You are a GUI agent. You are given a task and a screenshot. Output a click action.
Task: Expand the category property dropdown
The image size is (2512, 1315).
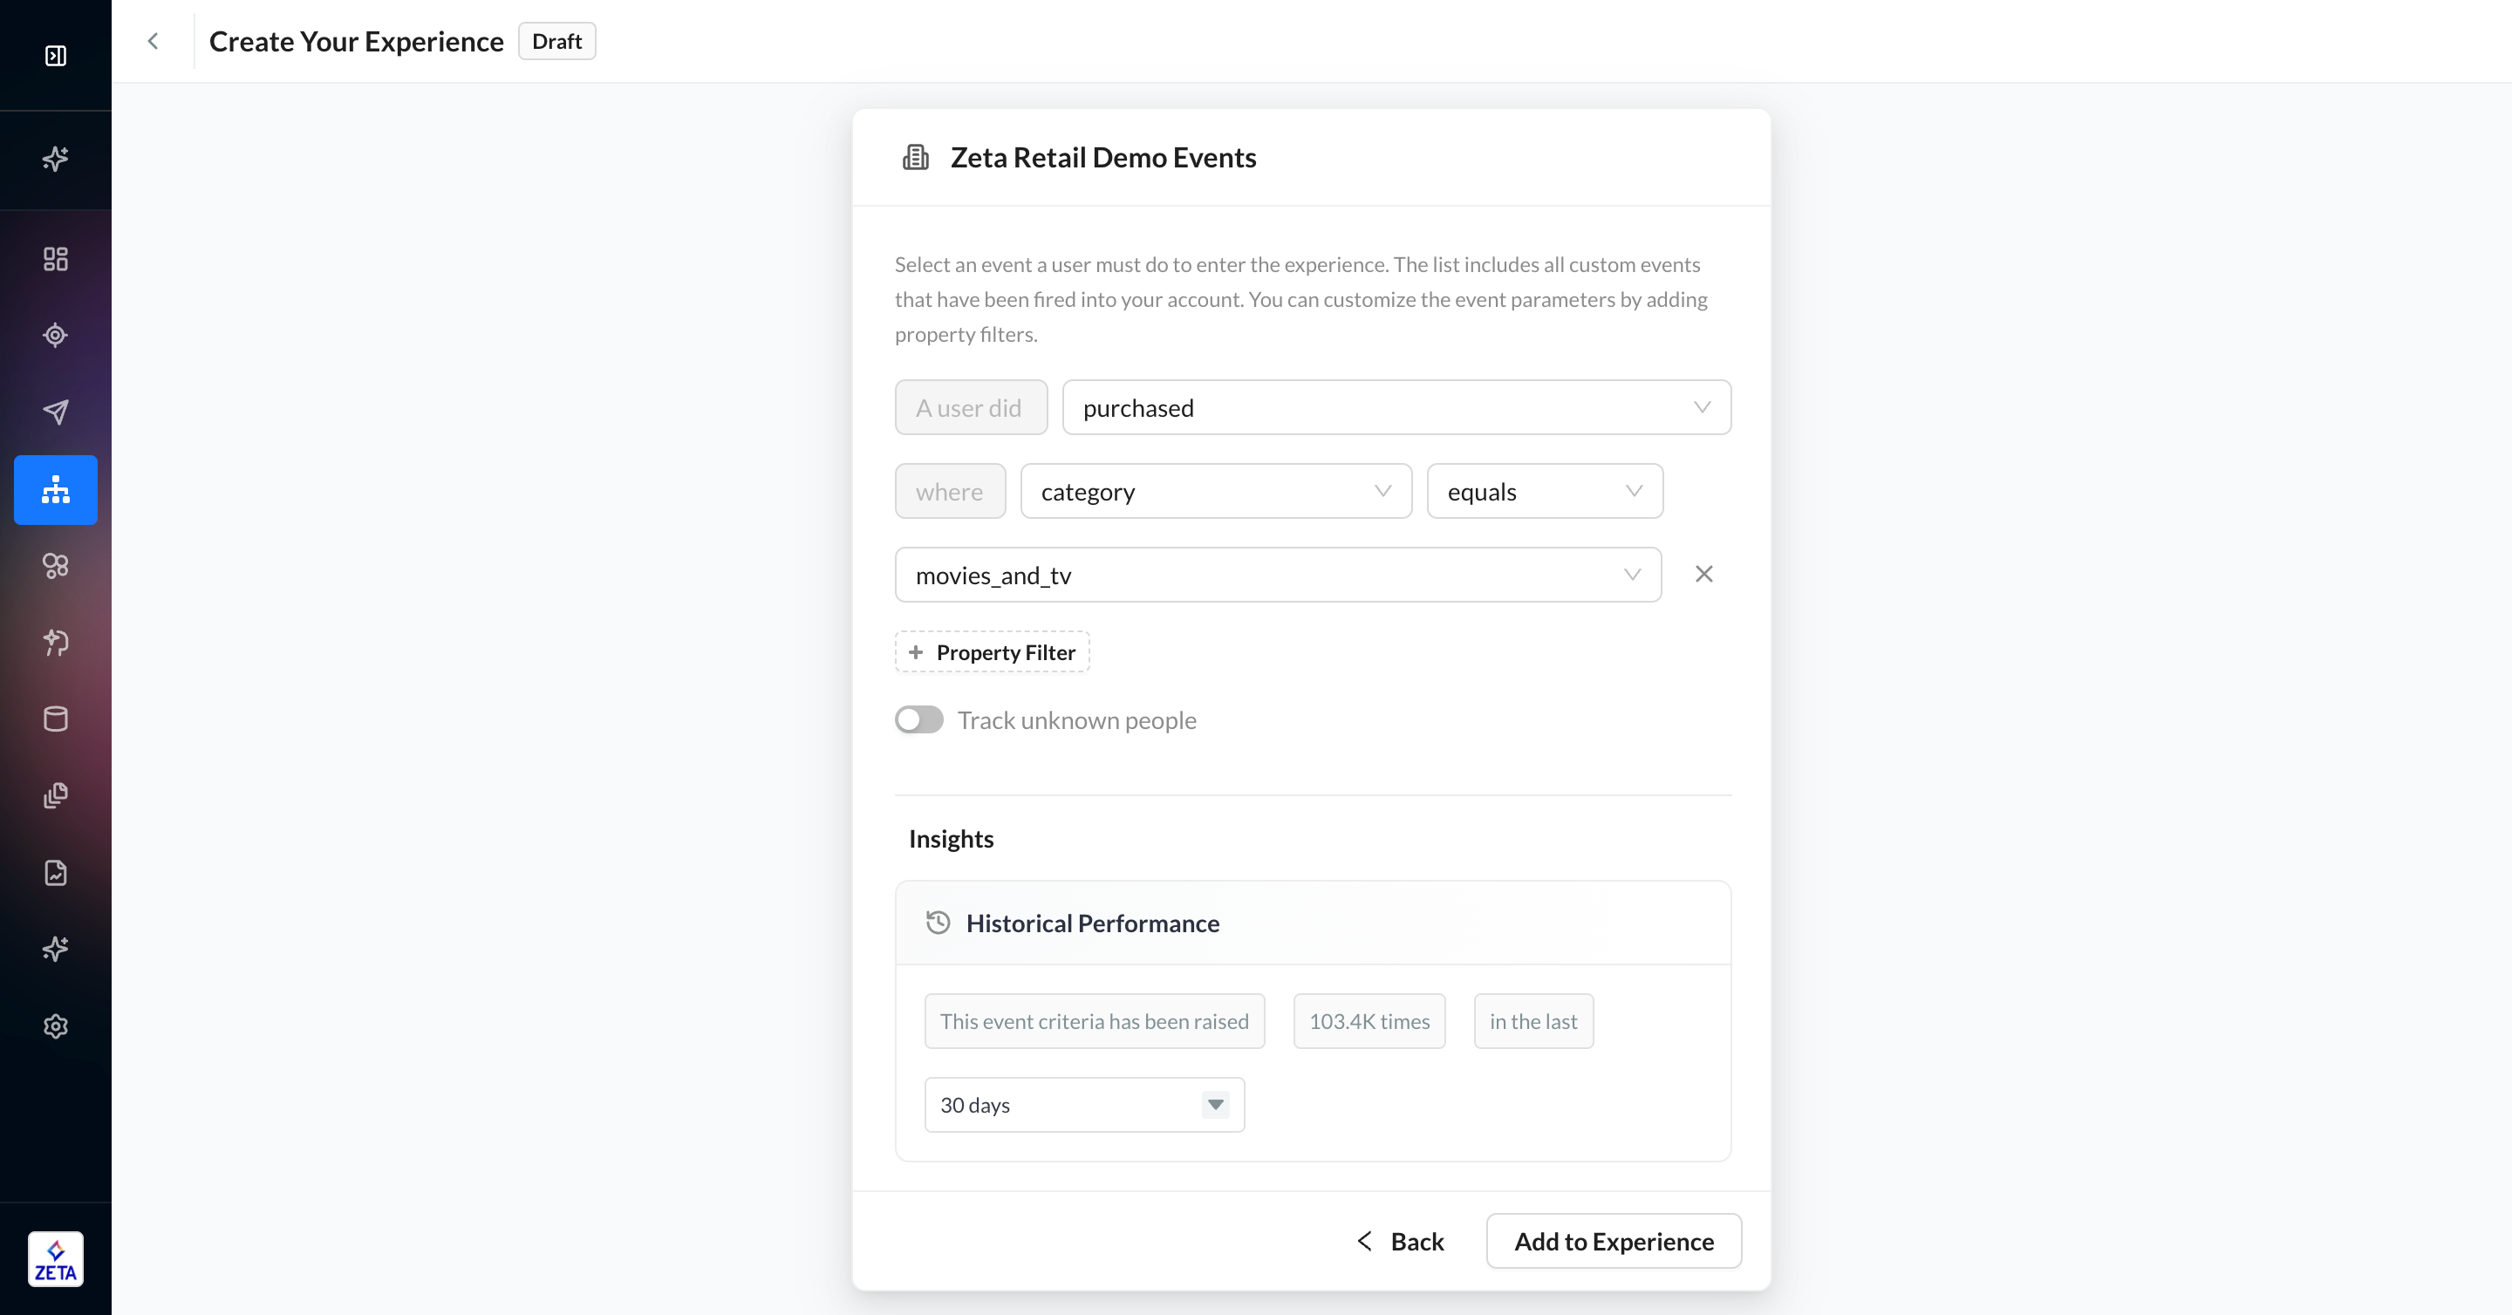(x=1215, y=491)
